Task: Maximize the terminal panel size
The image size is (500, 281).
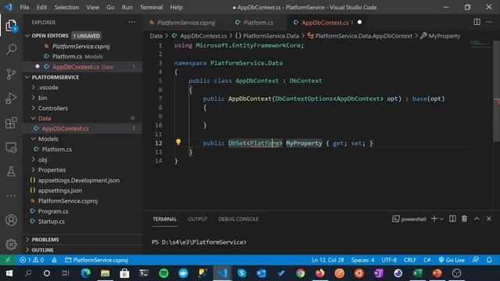Action: coord(477,219)
